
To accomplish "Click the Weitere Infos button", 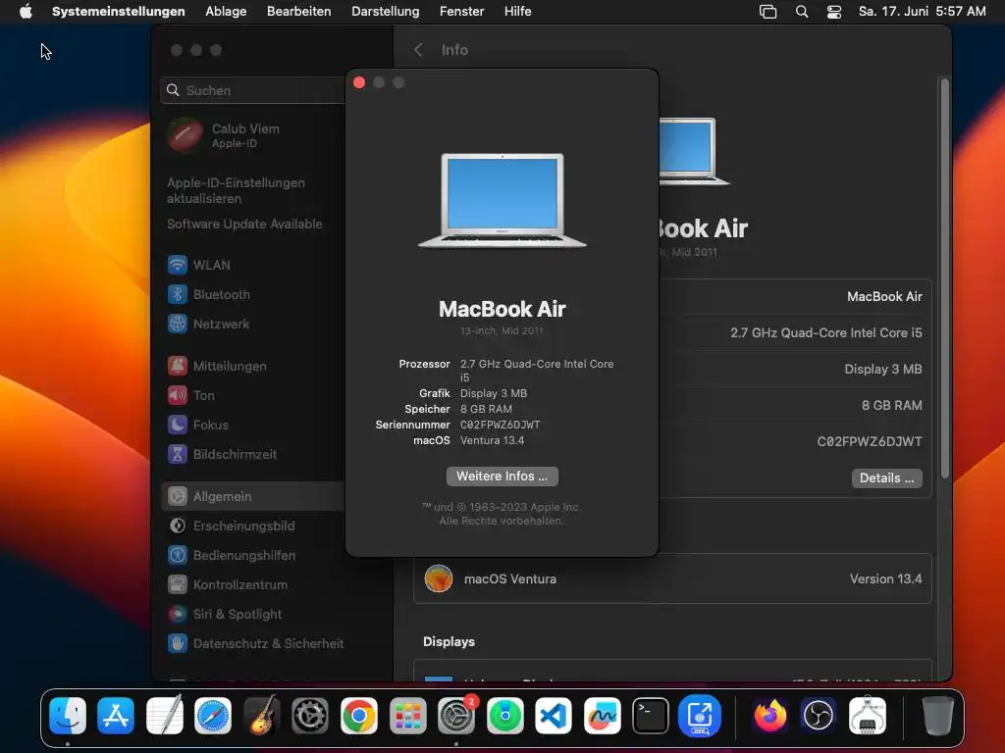I will pyautogui.click(x=502, y=477).
